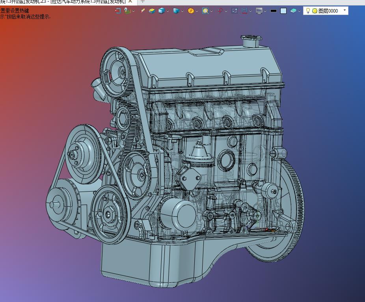
Task: Click the monitor display icon
Action: pos(259,11)
